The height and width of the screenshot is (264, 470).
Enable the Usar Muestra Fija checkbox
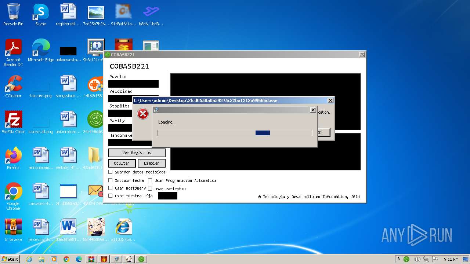111,196
